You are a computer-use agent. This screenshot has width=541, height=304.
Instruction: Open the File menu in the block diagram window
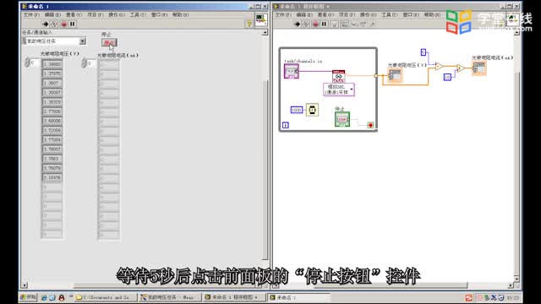[x=283, y=15]
